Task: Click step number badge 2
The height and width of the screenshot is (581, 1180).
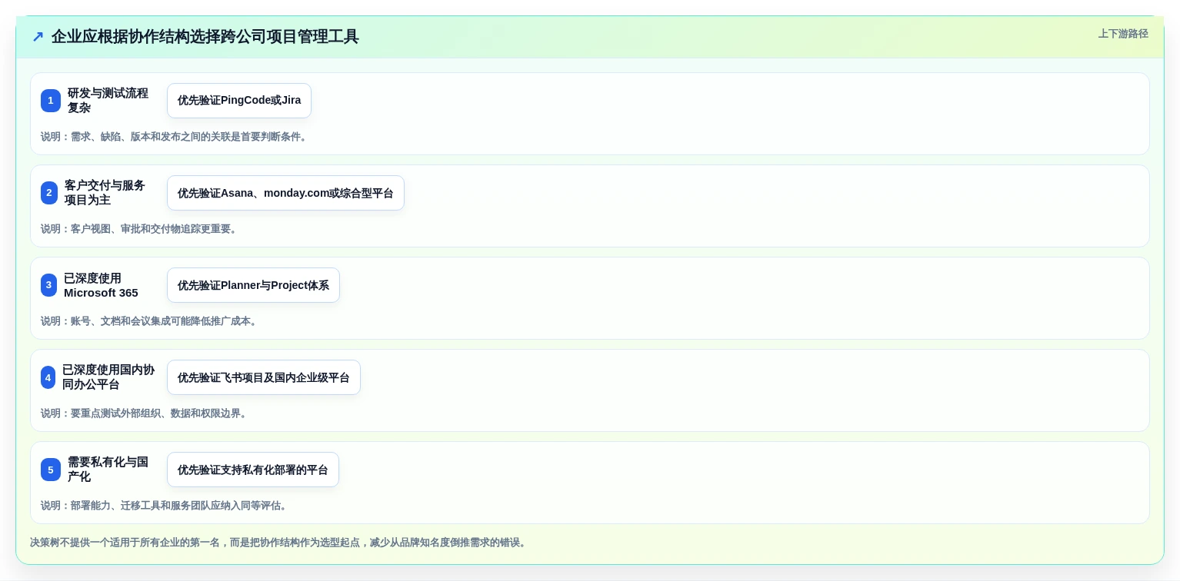Action: click(x=49, y=193)
